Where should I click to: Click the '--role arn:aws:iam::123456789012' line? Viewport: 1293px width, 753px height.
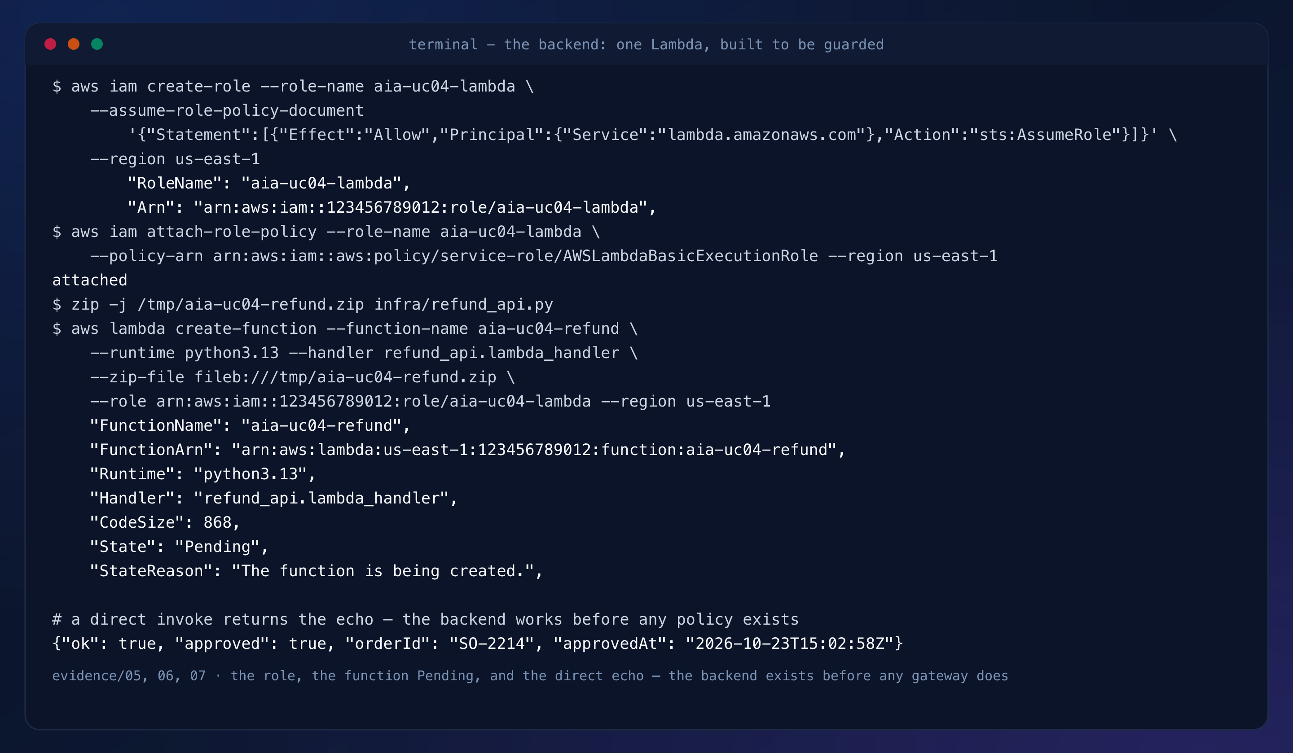431,401
